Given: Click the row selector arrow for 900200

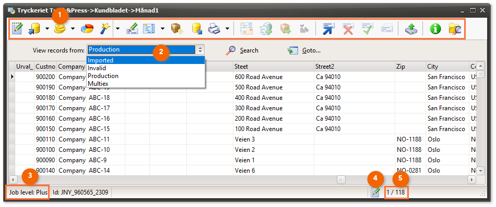Looking at the screenshot, I should tap(12, 77).
